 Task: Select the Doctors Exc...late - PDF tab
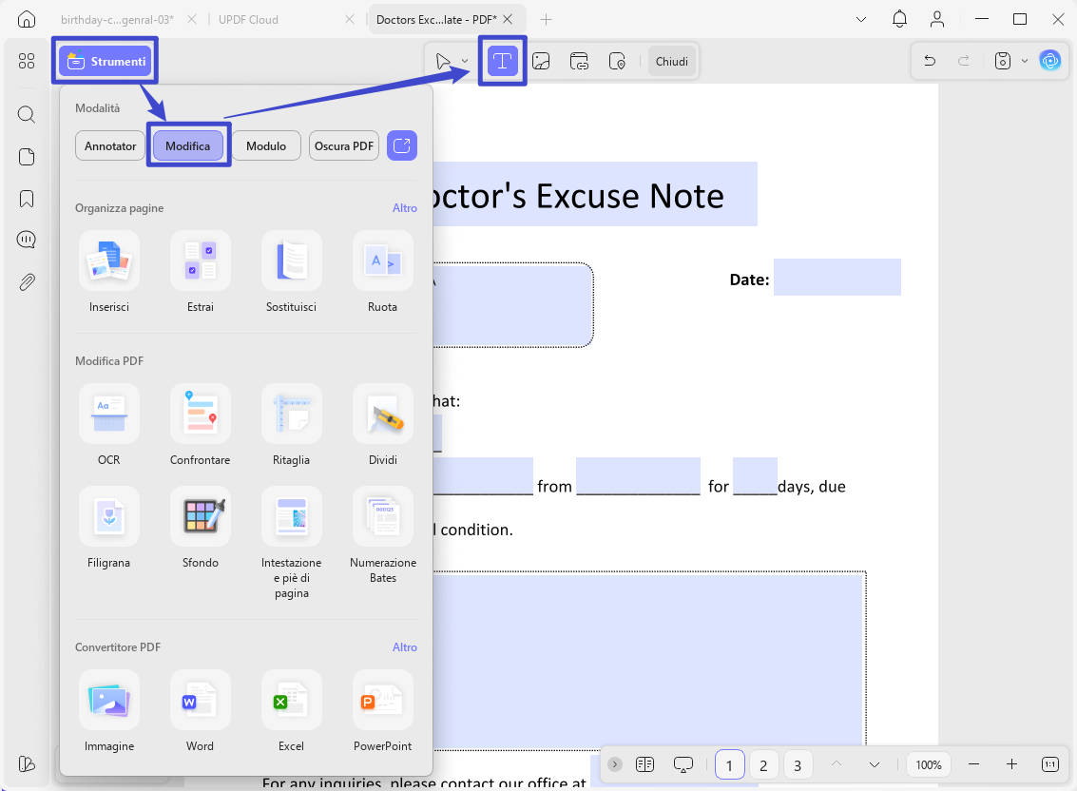pyautogui.click(x=436, y=19)
